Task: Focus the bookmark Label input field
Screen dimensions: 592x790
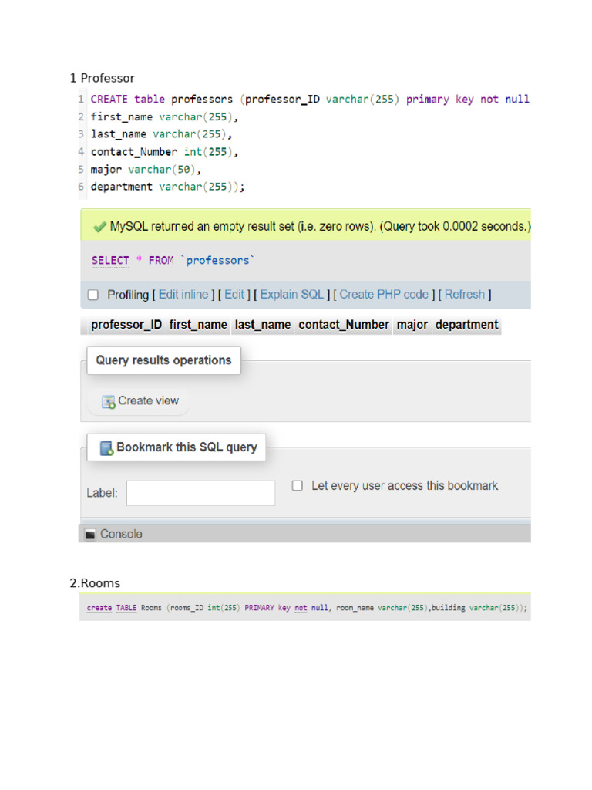Action: click(x=201, y=493)
